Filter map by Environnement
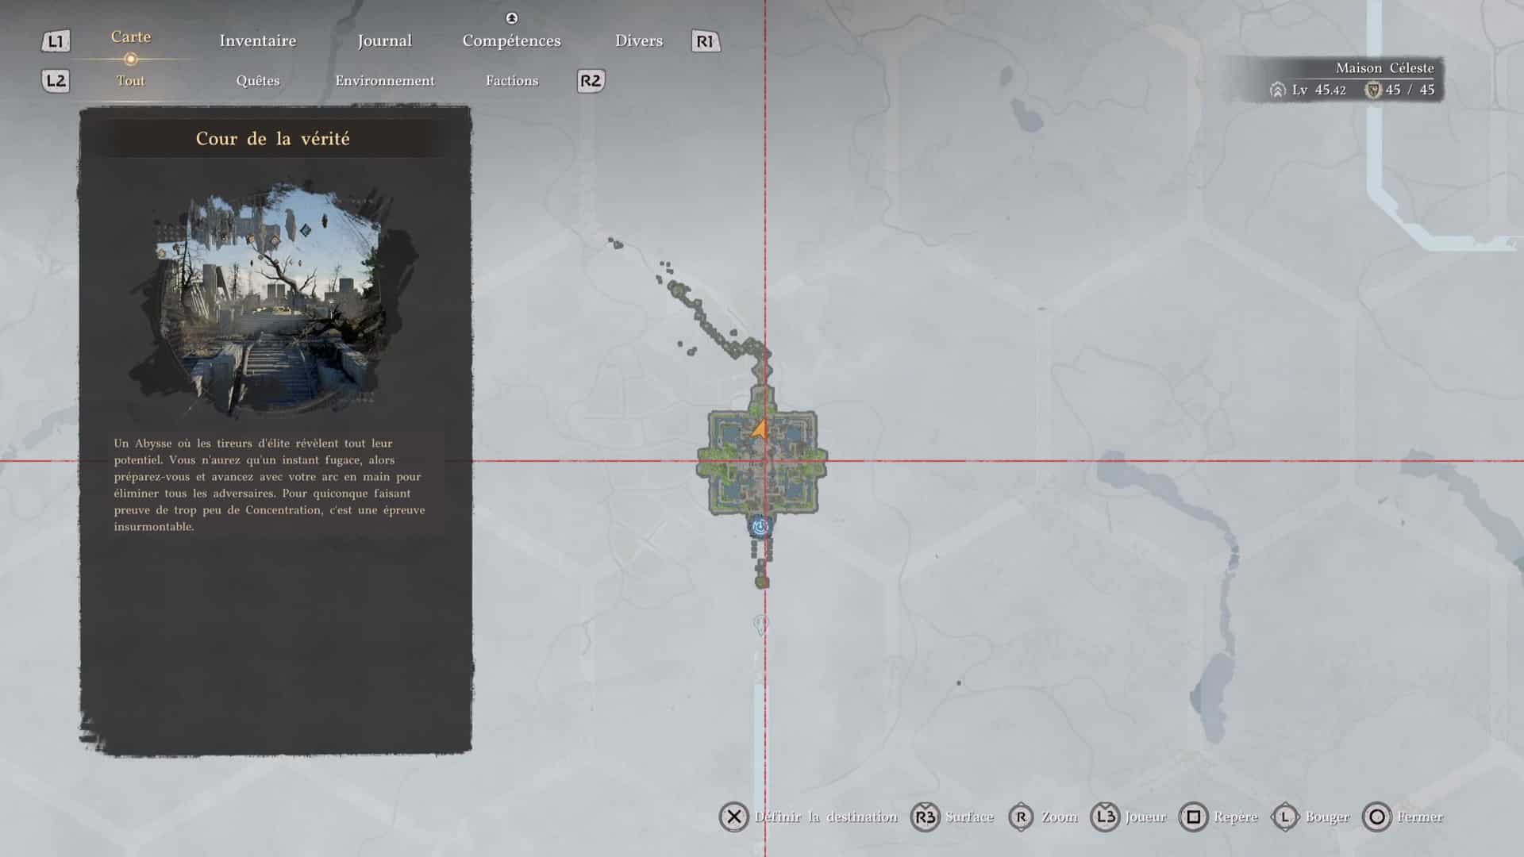This screenshot has height=857, width=1524. (384, 81)
